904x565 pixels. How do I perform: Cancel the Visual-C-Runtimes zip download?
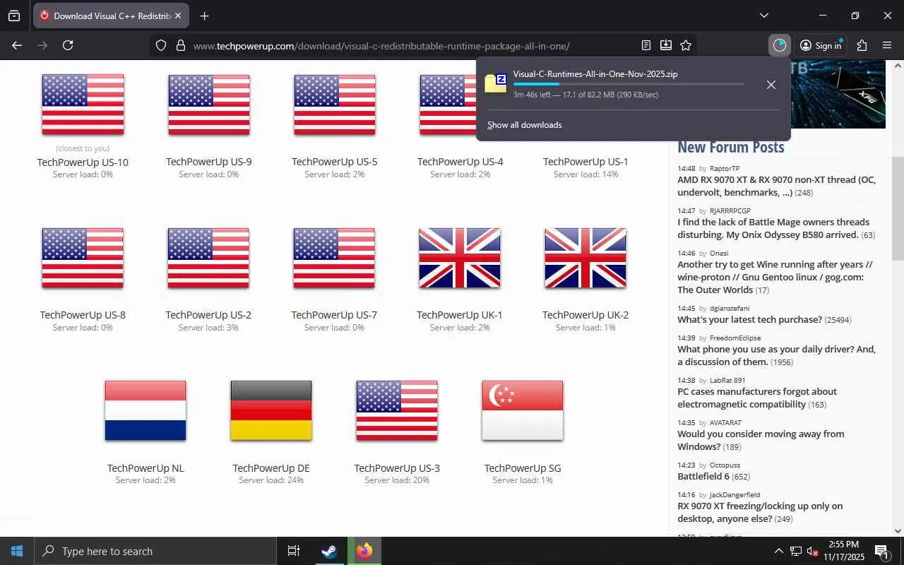pos(771,85)
